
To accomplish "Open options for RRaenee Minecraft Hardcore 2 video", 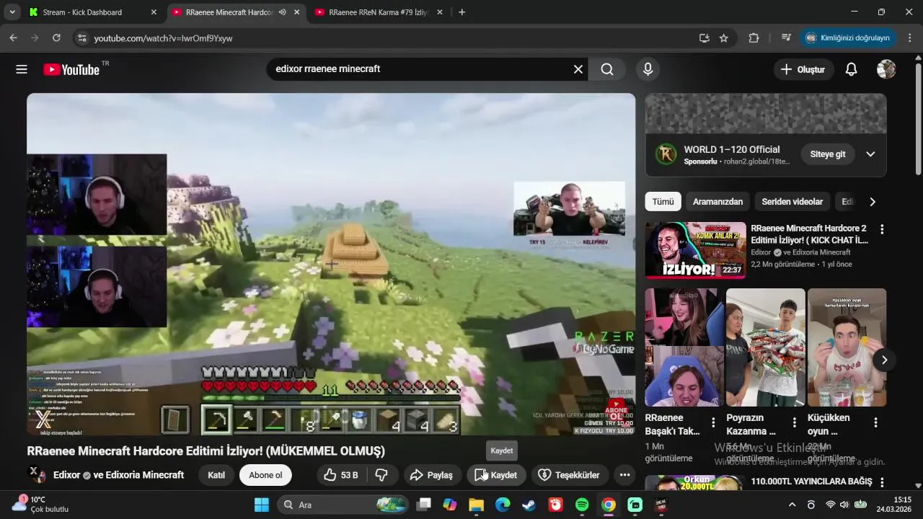I will pos(881,229).
